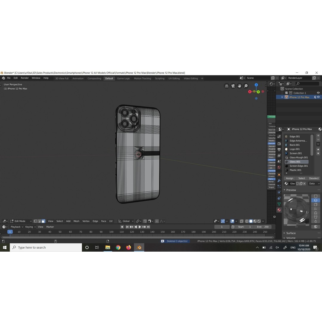Unlink the Glass material with X
The image size is (322, 322).
pyautogui.click(x=304, y=184)
